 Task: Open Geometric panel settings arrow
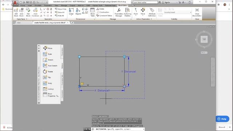tap(66, 19)
